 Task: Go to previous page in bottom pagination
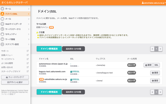(152, 92)
